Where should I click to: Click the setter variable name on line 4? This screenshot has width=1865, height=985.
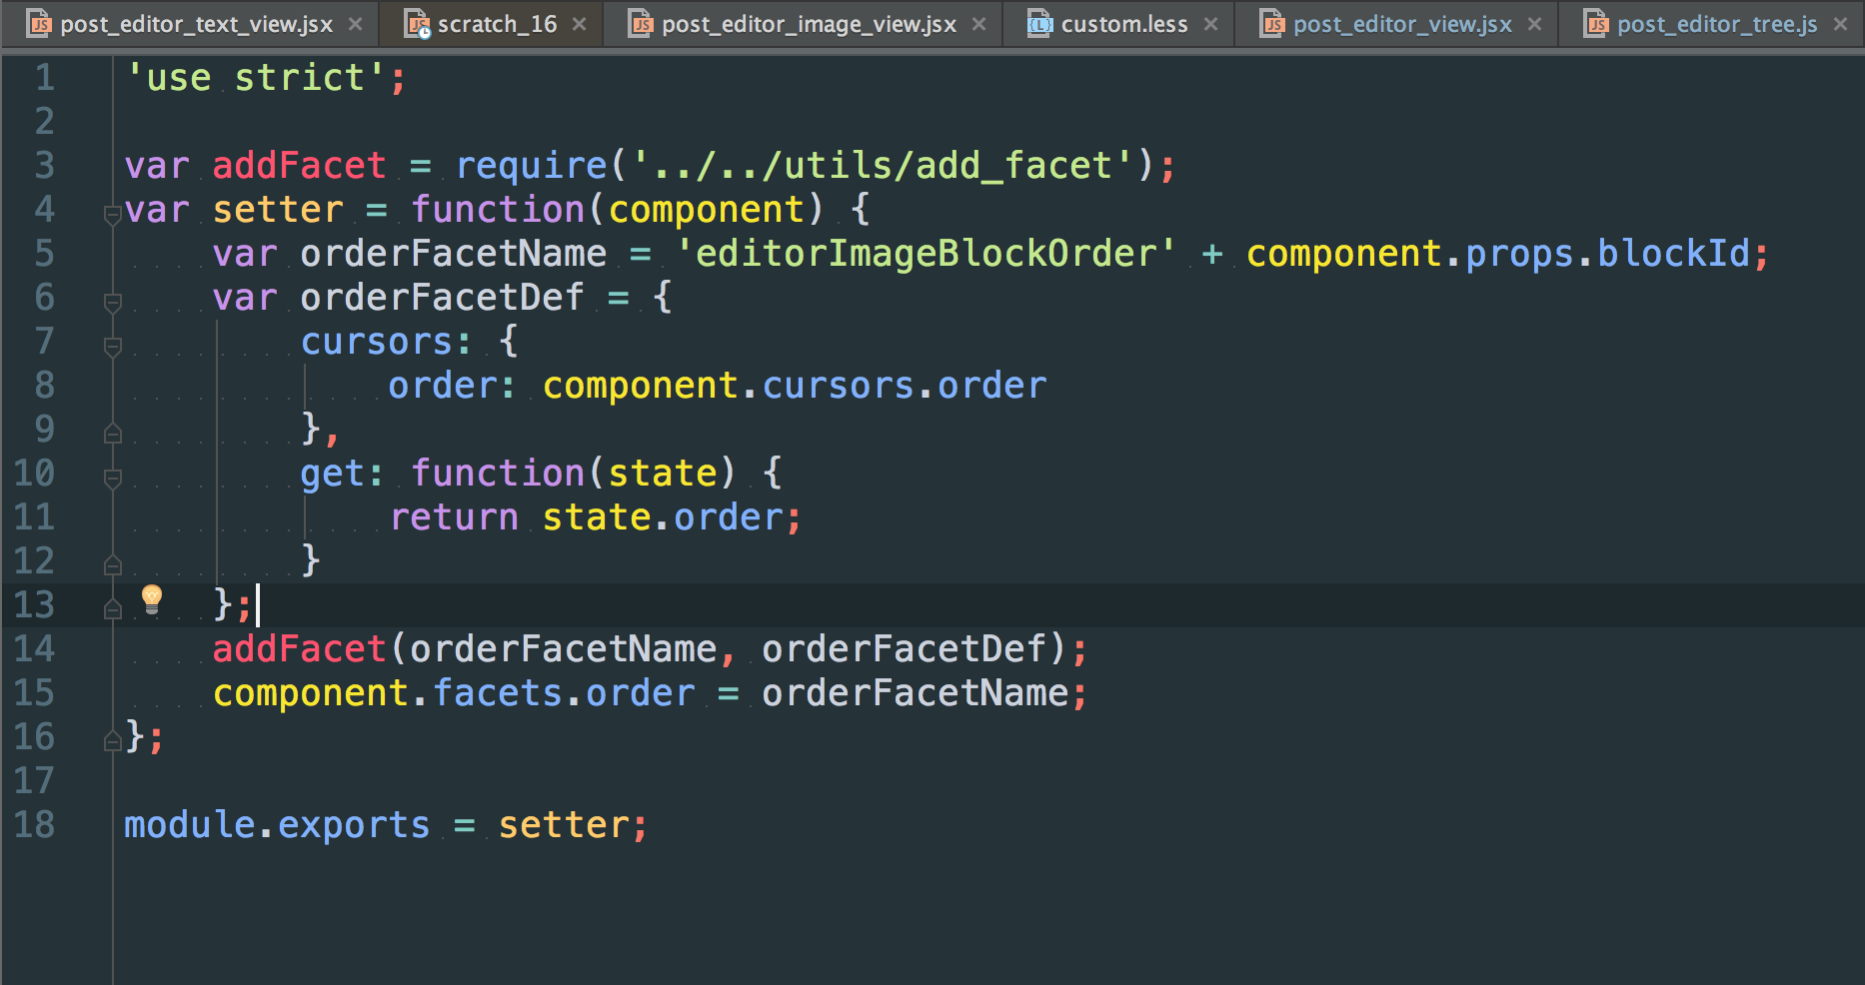click(278, 210)
